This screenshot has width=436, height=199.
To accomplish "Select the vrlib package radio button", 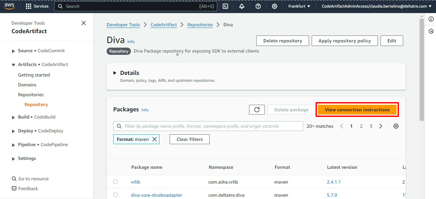I will pyautogui.click(x=115, y=182).
